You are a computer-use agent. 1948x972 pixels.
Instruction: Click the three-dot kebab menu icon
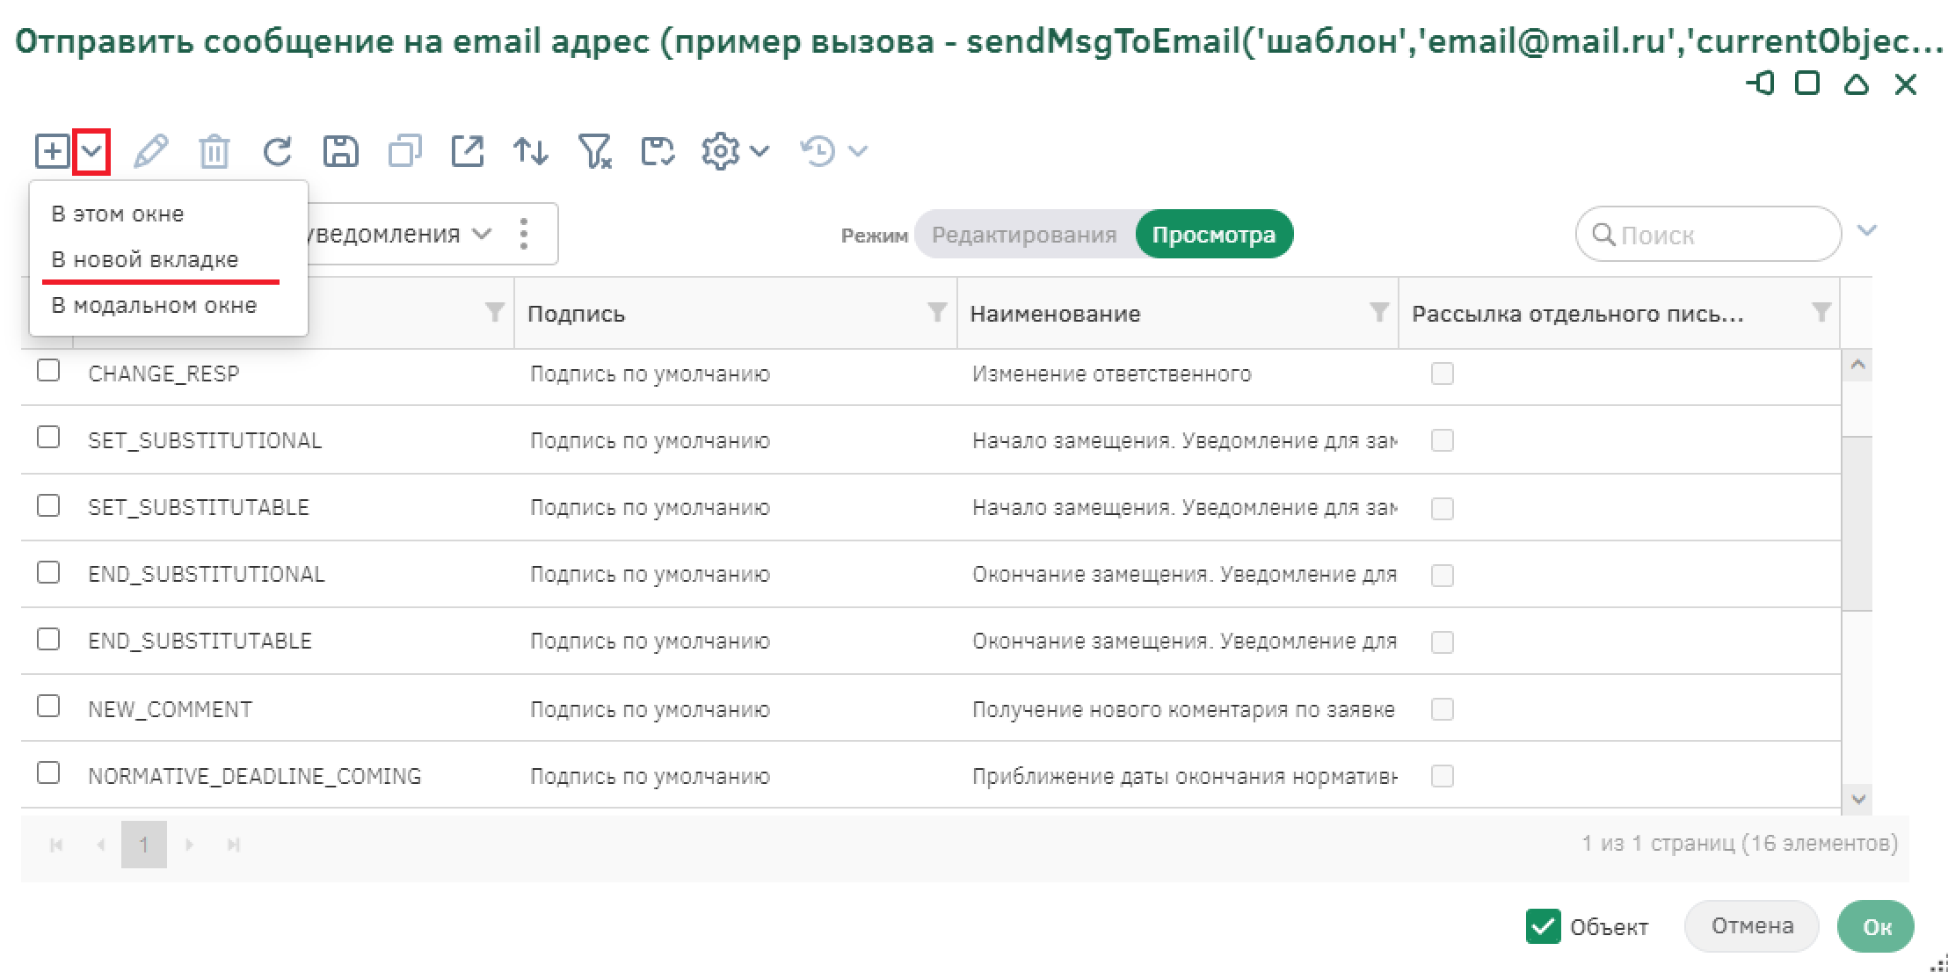point(524,234)
